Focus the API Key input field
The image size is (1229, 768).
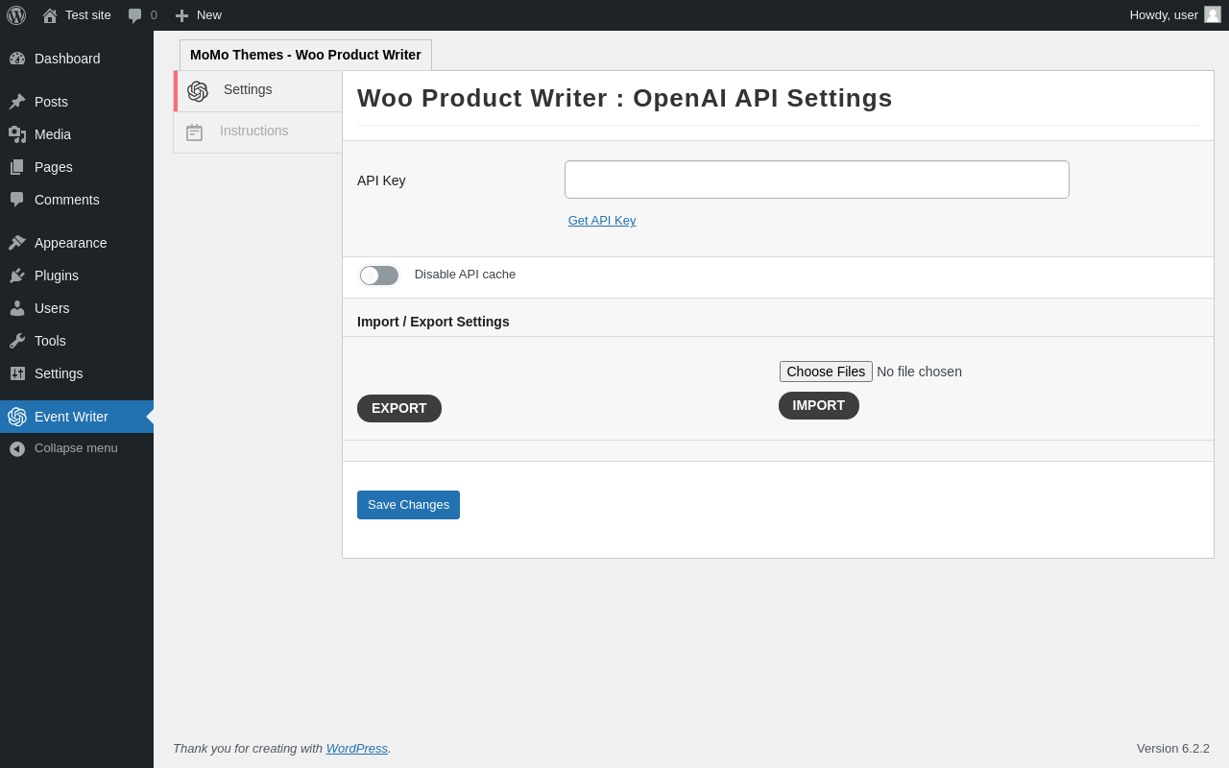(817, 180)
